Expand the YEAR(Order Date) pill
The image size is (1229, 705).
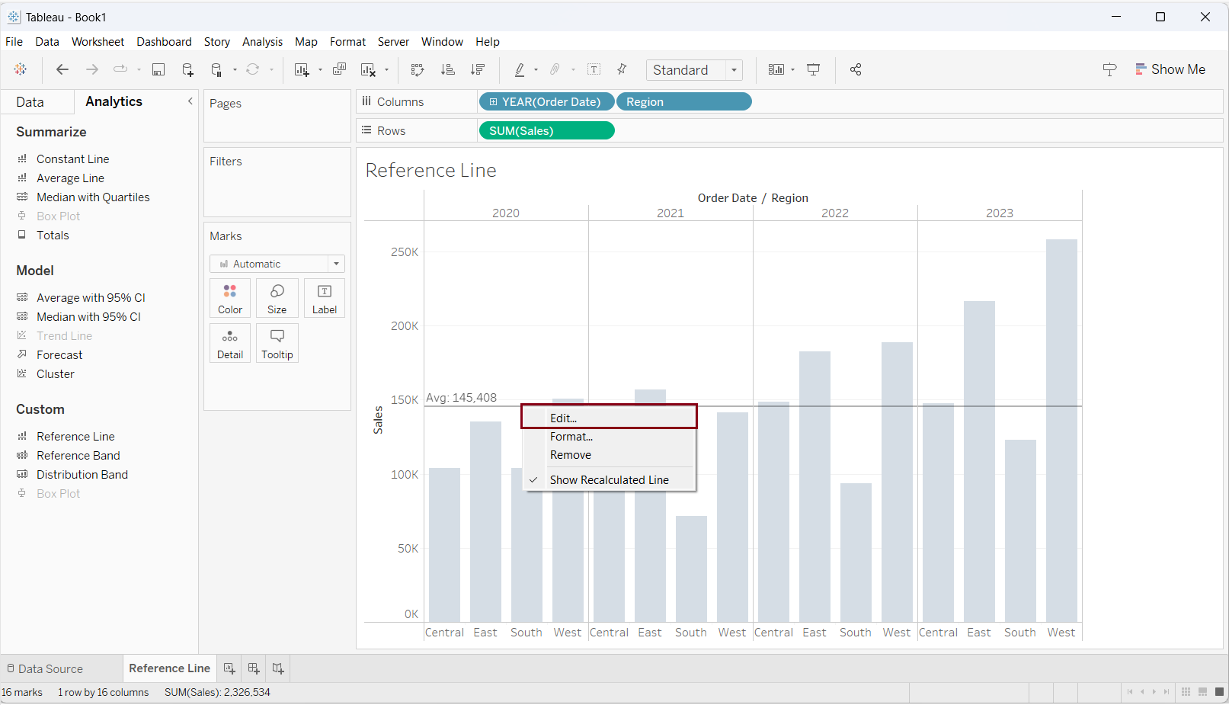click(x=494, y=102)
